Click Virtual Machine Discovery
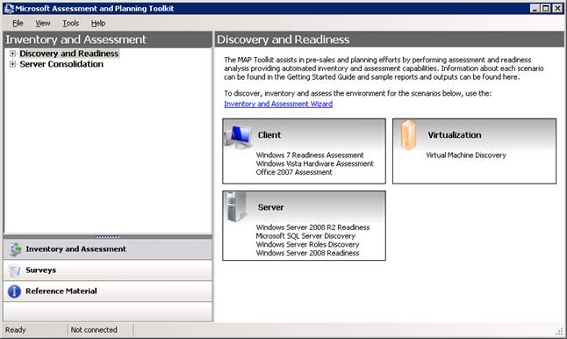Viewport: 567px width, 339px height. tap(466, 155)
